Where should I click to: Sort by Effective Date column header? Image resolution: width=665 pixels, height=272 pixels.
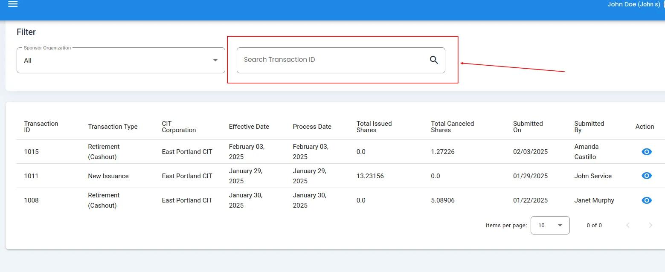(x=249, y=127)
